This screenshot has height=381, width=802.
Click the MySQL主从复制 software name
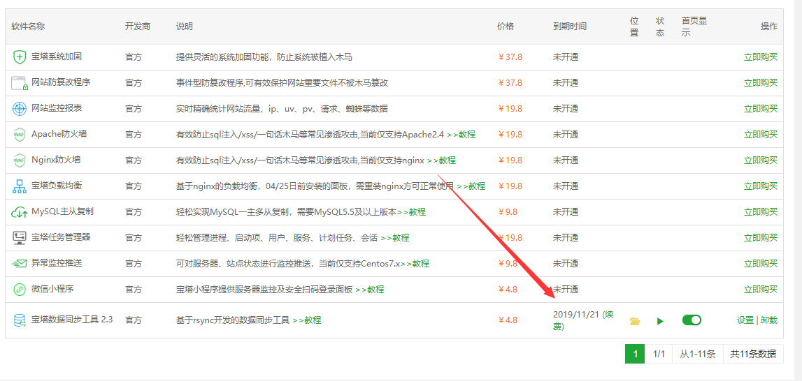click(x=62, y=211)
